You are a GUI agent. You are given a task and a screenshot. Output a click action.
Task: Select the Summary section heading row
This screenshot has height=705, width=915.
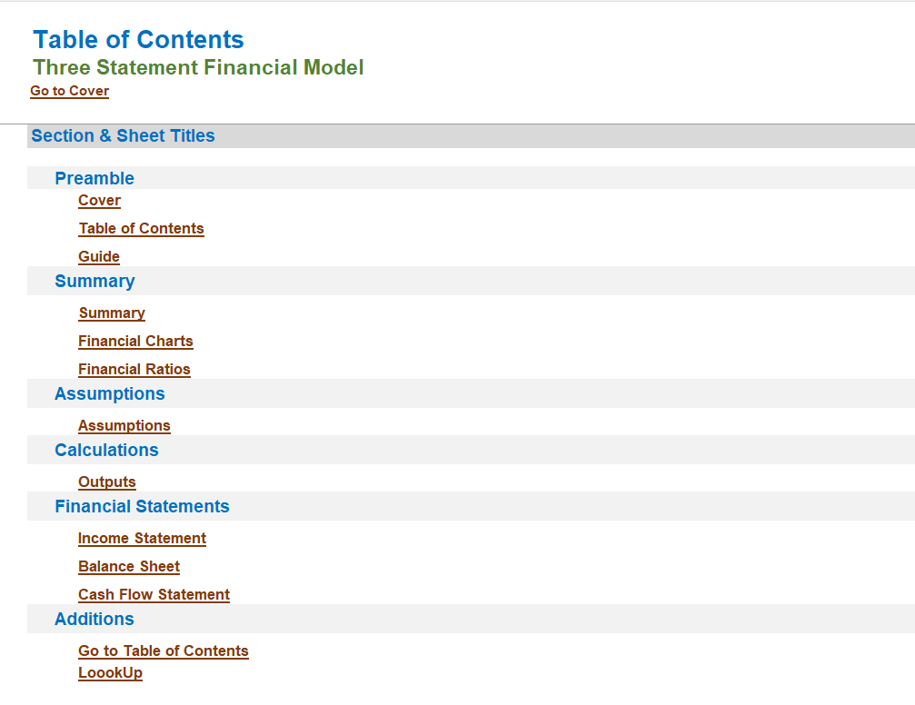pyautogui.click(x=471, y=281)
